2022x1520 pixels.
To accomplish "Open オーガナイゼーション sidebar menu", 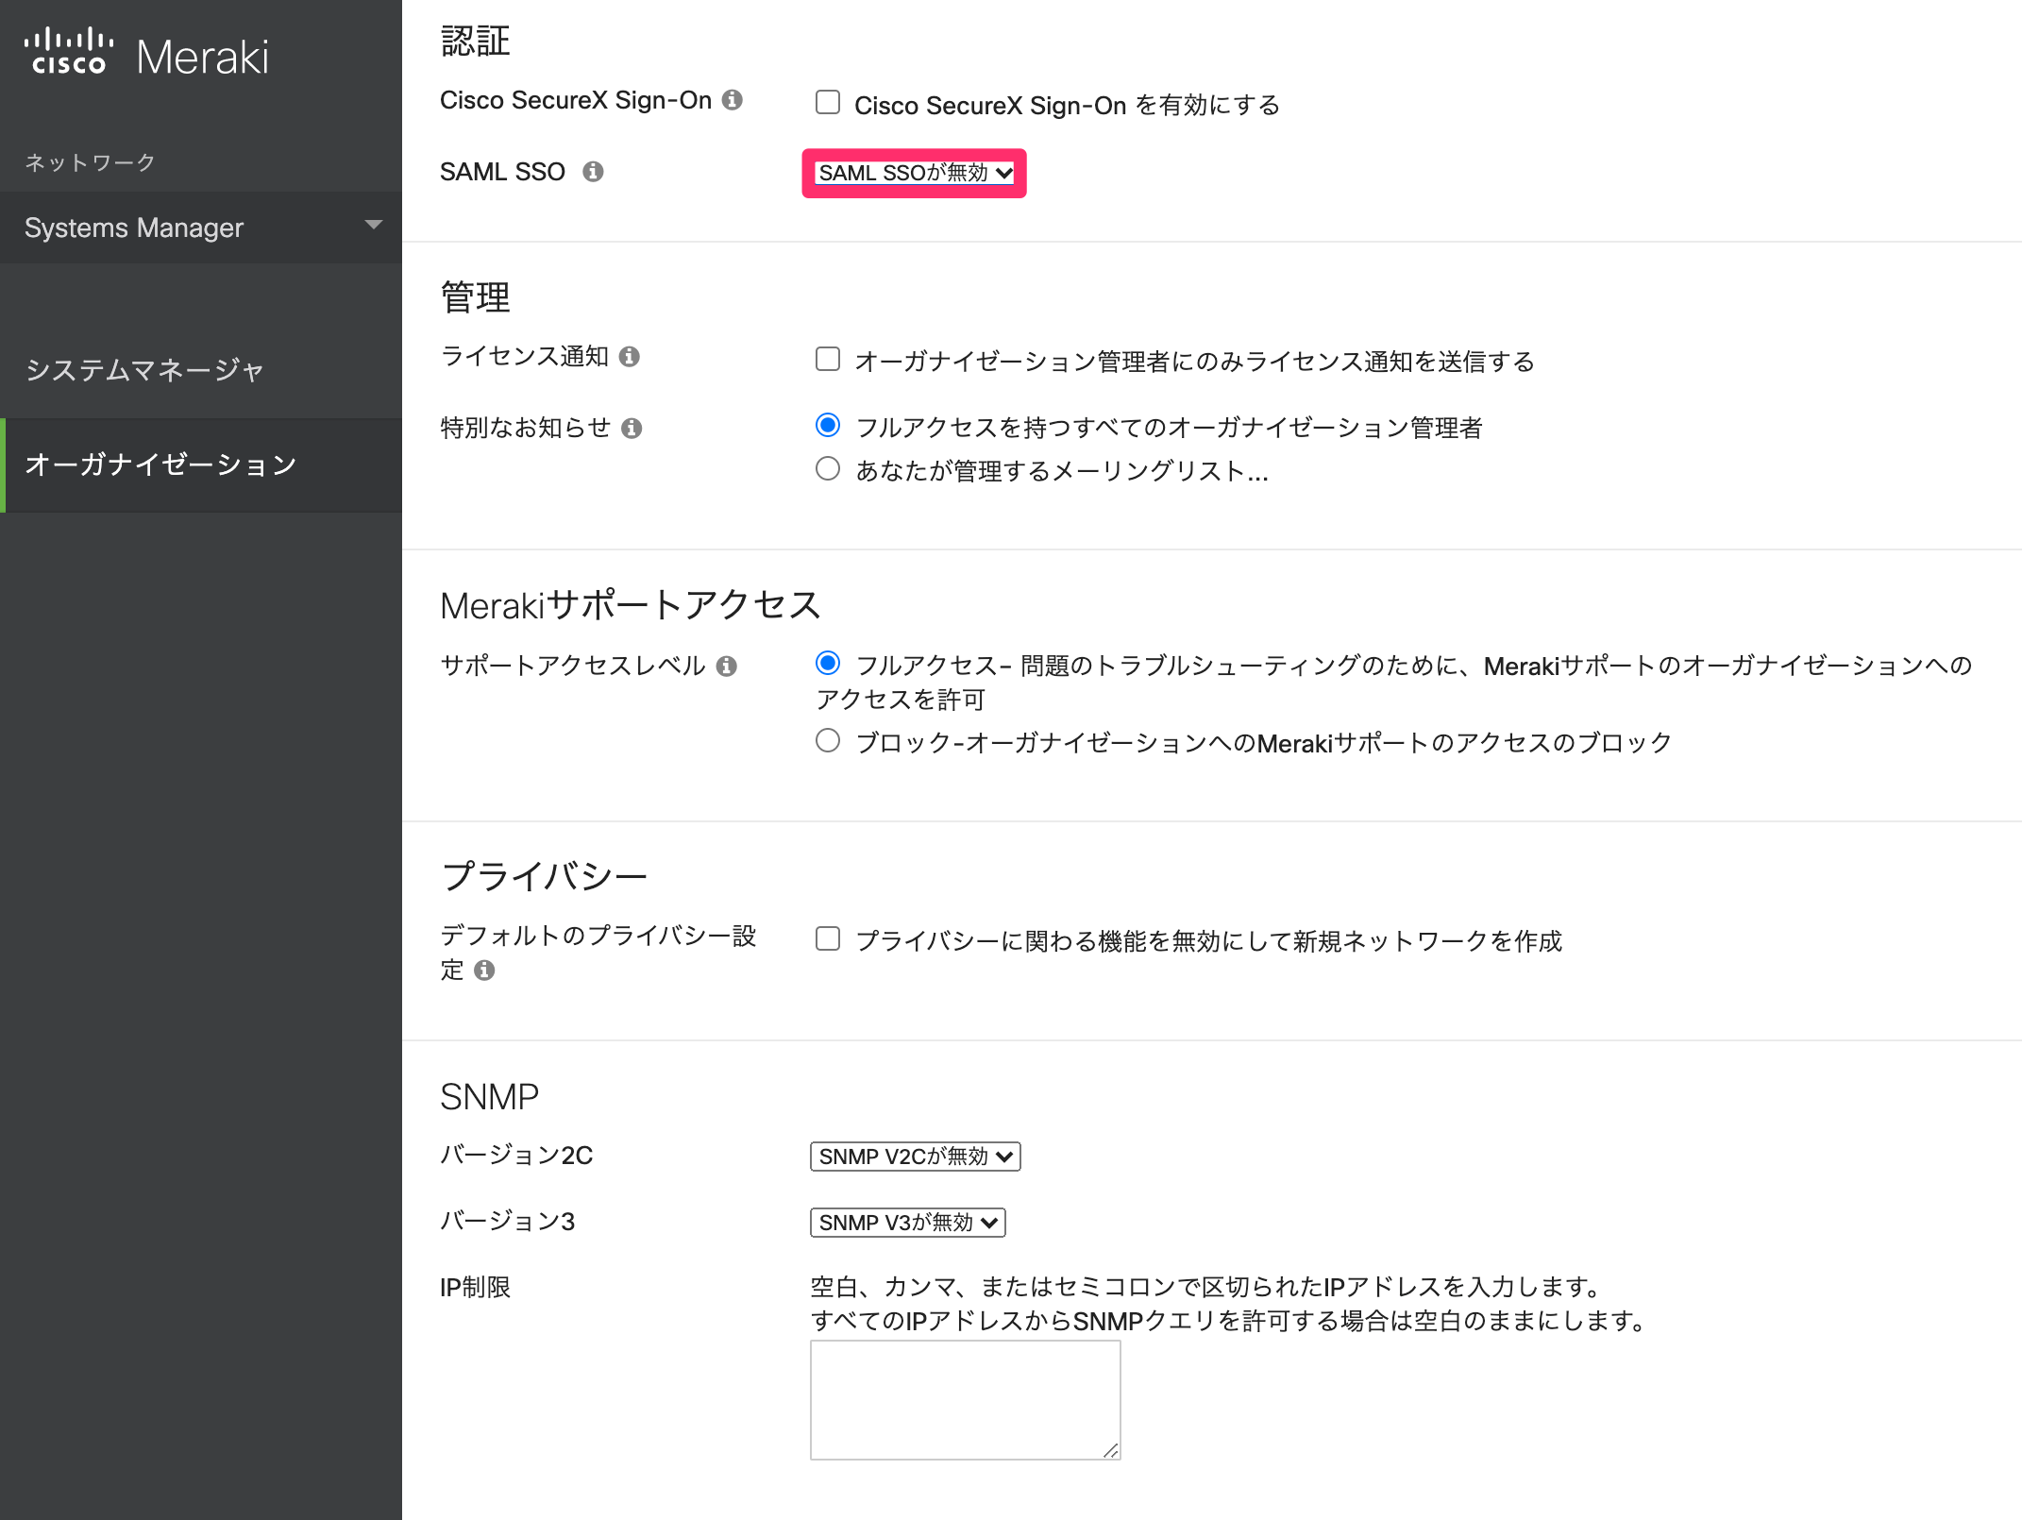I will (x=201, y=465).
